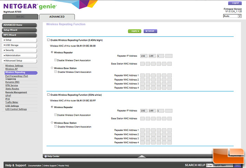Switch to the BASIC tab
The height and width of the screenshot is (168, 246).
[20, 17]
